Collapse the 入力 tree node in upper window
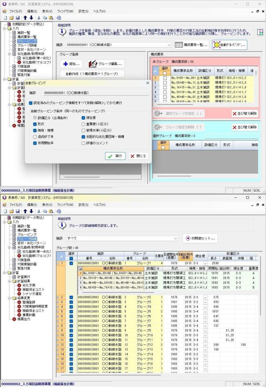 tap(5, 28)
